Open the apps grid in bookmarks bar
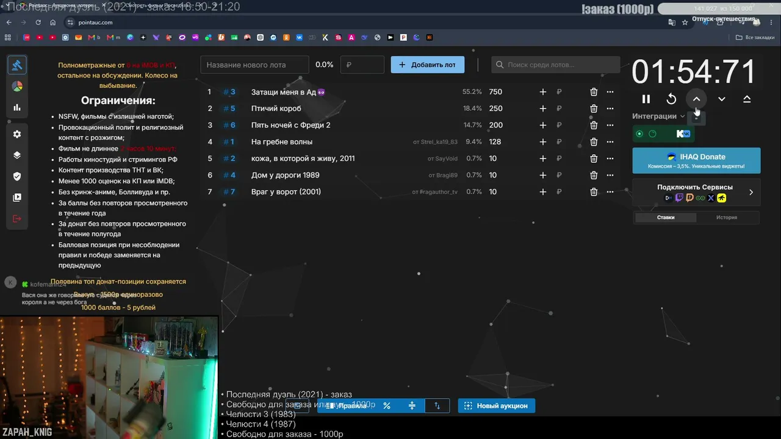Image resolution: width=781 pixels, height=439 pixels. pyautogui.click(x=8, y=37)
